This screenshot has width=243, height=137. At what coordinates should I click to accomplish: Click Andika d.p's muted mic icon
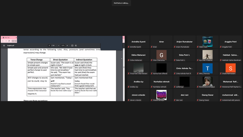coord(129,87)
